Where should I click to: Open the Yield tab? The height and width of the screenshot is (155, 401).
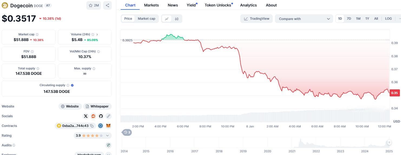point(191,5)
